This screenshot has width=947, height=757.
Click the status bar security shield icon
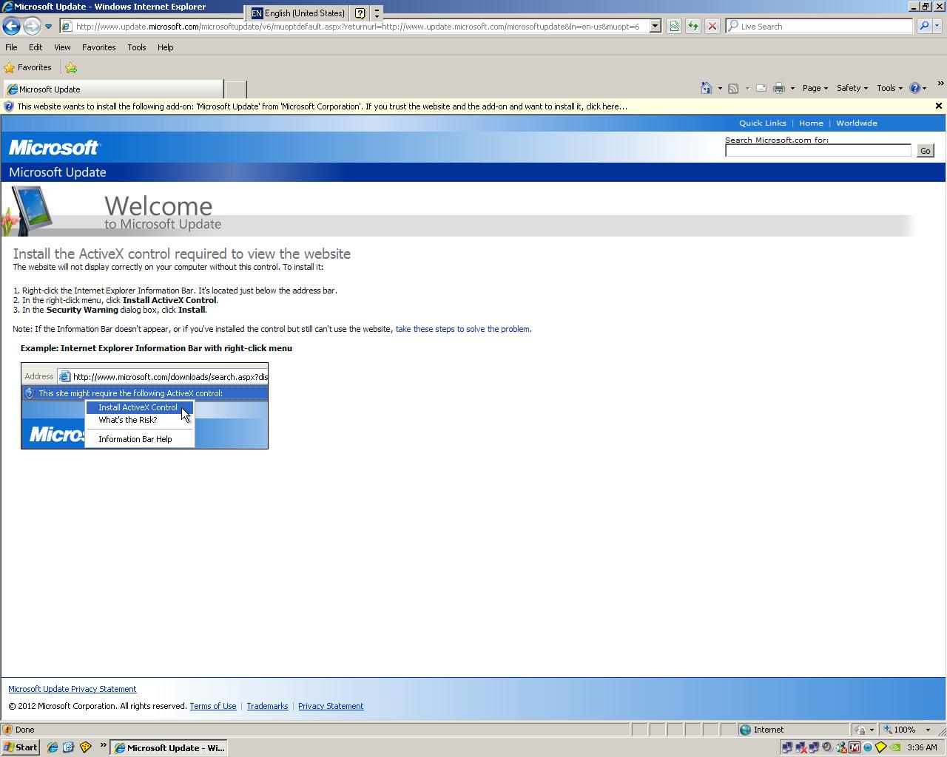(7, 730)
